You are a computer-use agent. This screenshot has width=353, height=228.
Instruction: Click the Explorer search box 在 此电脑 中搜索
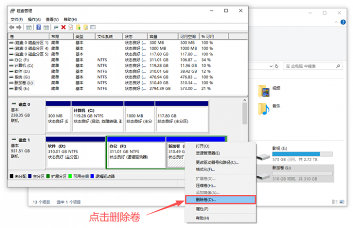pyautogui.click(x=313, y=66)
